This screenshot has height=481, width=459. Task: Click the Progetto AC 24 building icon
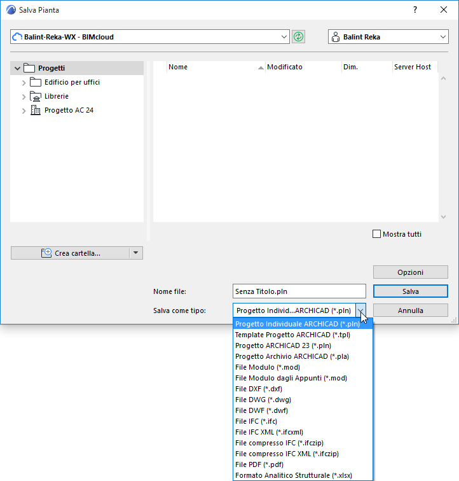[36, 110]
